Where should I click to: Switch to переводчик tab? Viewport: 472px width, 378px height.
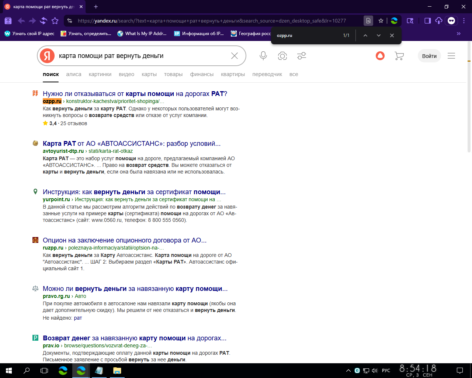pos(267,74)
